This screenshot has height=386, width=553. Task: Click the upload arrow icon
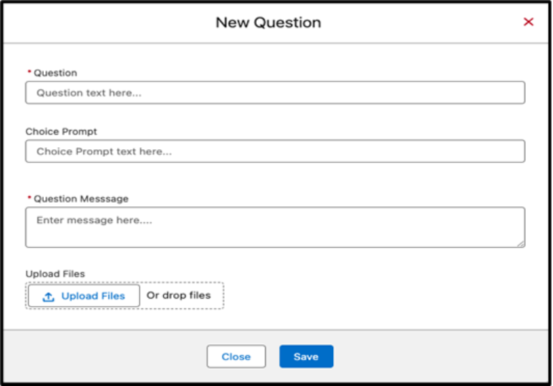(x=48, y=296)
